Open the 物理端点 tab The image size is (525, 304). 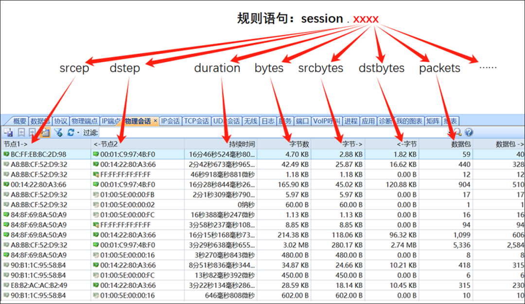[x=85, y=121]
